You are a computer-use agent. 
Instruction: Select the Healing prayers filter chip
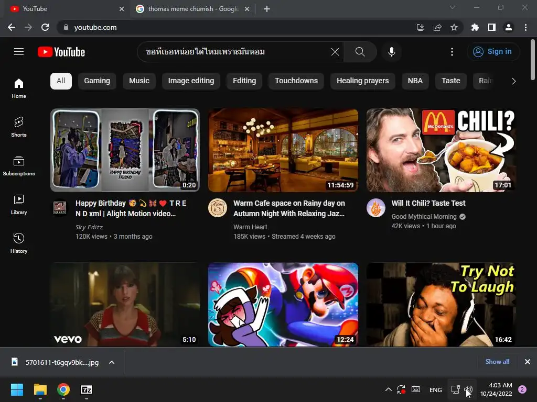click(363, 81)
